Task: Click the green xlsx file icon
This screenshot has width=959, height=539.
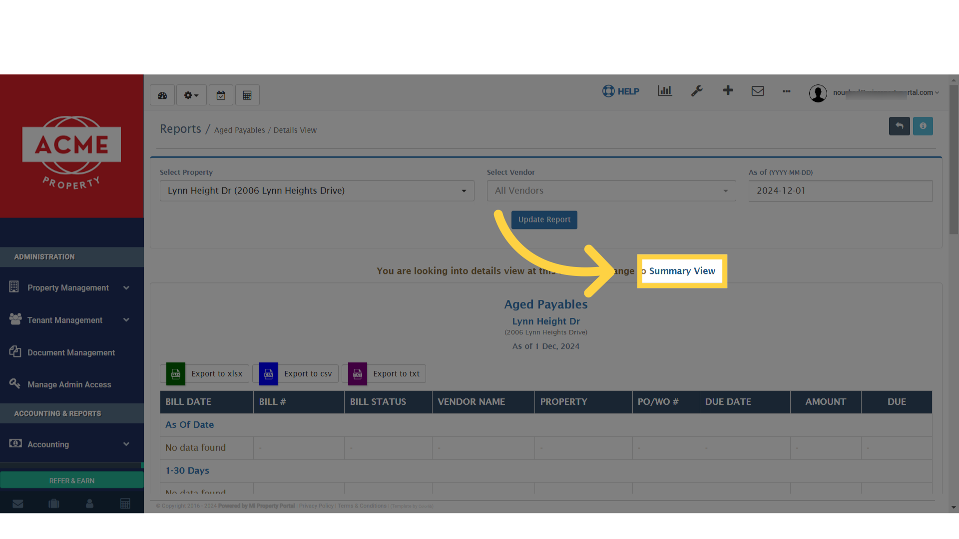Action: 176,374
